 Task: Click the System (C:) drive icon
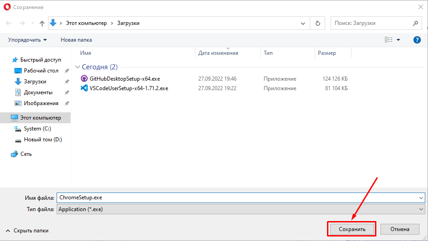coord(18,129)
